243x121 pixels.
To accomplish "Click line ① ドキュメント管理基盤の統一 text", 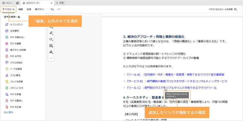I will pos(154,54).
